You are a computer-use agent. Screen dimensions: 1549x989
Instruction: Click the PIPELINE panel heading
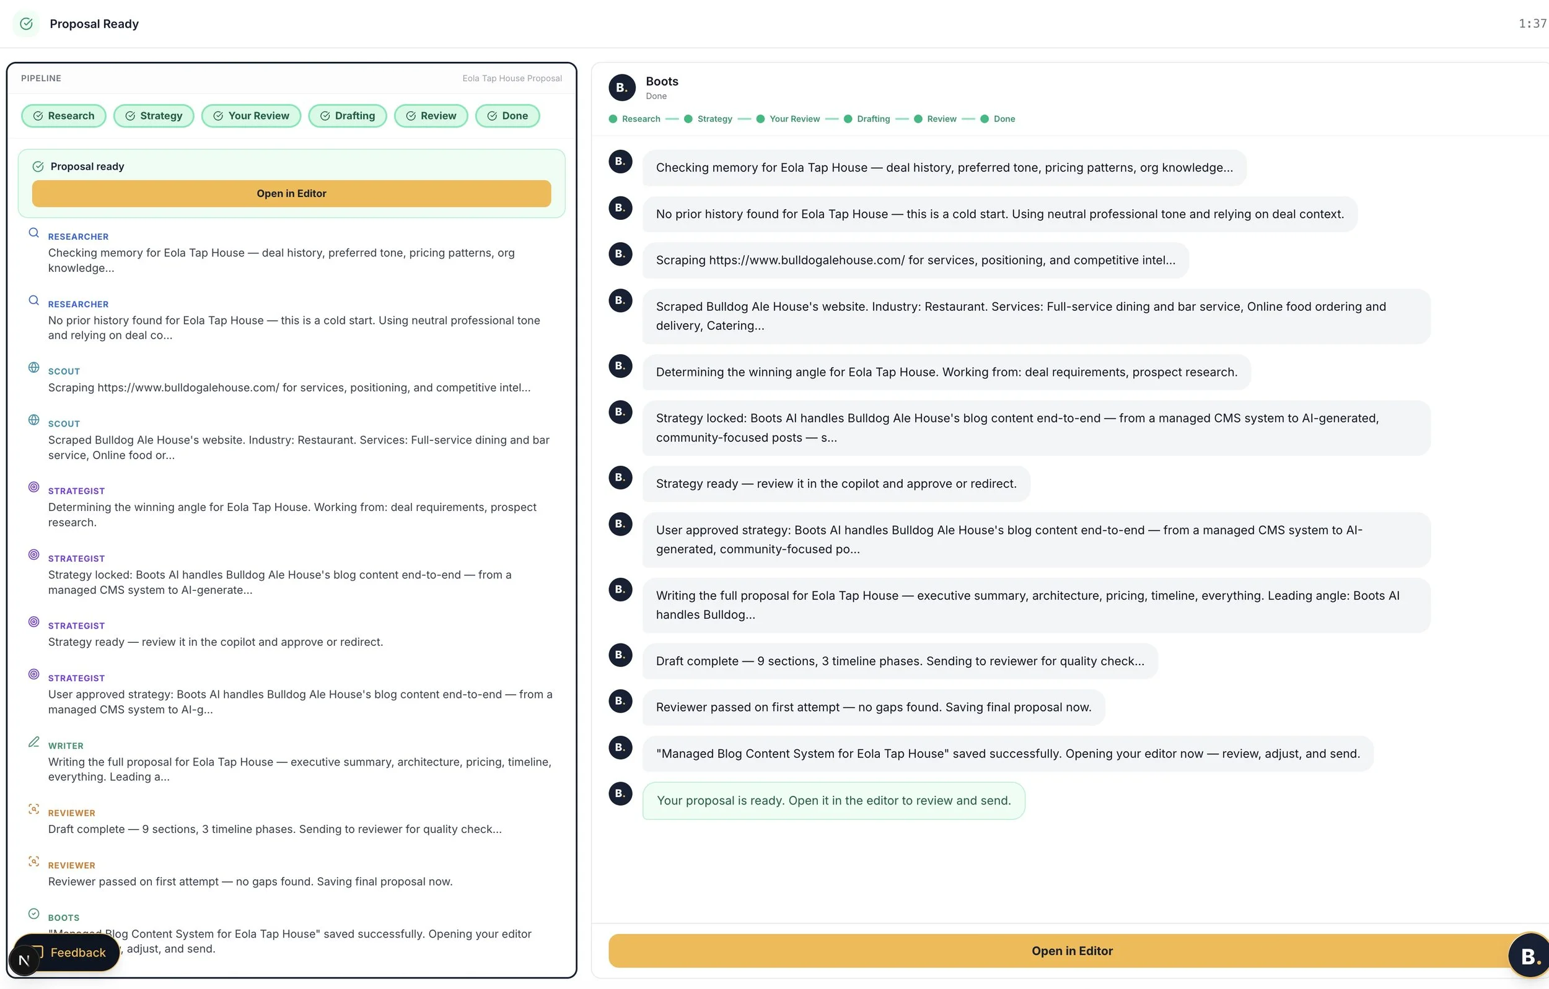[x=41, y=79]
